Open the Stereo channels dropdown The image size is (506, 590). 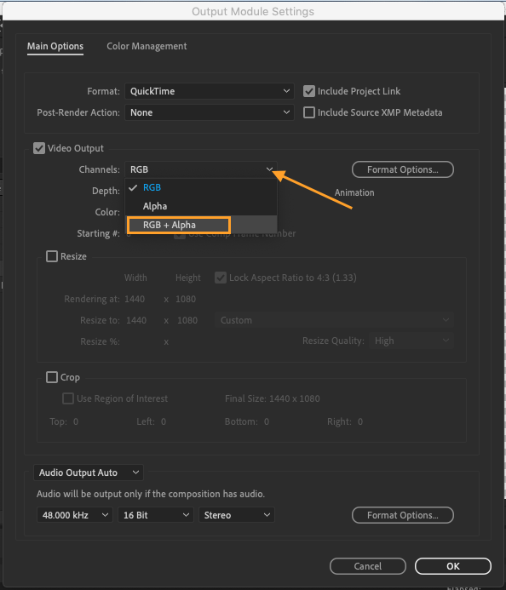(x=237, y=515)
